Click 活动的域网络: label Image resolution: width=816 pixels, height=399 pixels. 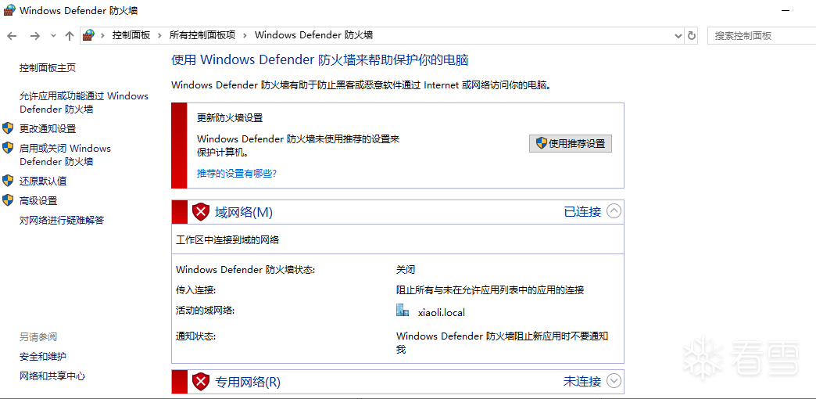205,311
